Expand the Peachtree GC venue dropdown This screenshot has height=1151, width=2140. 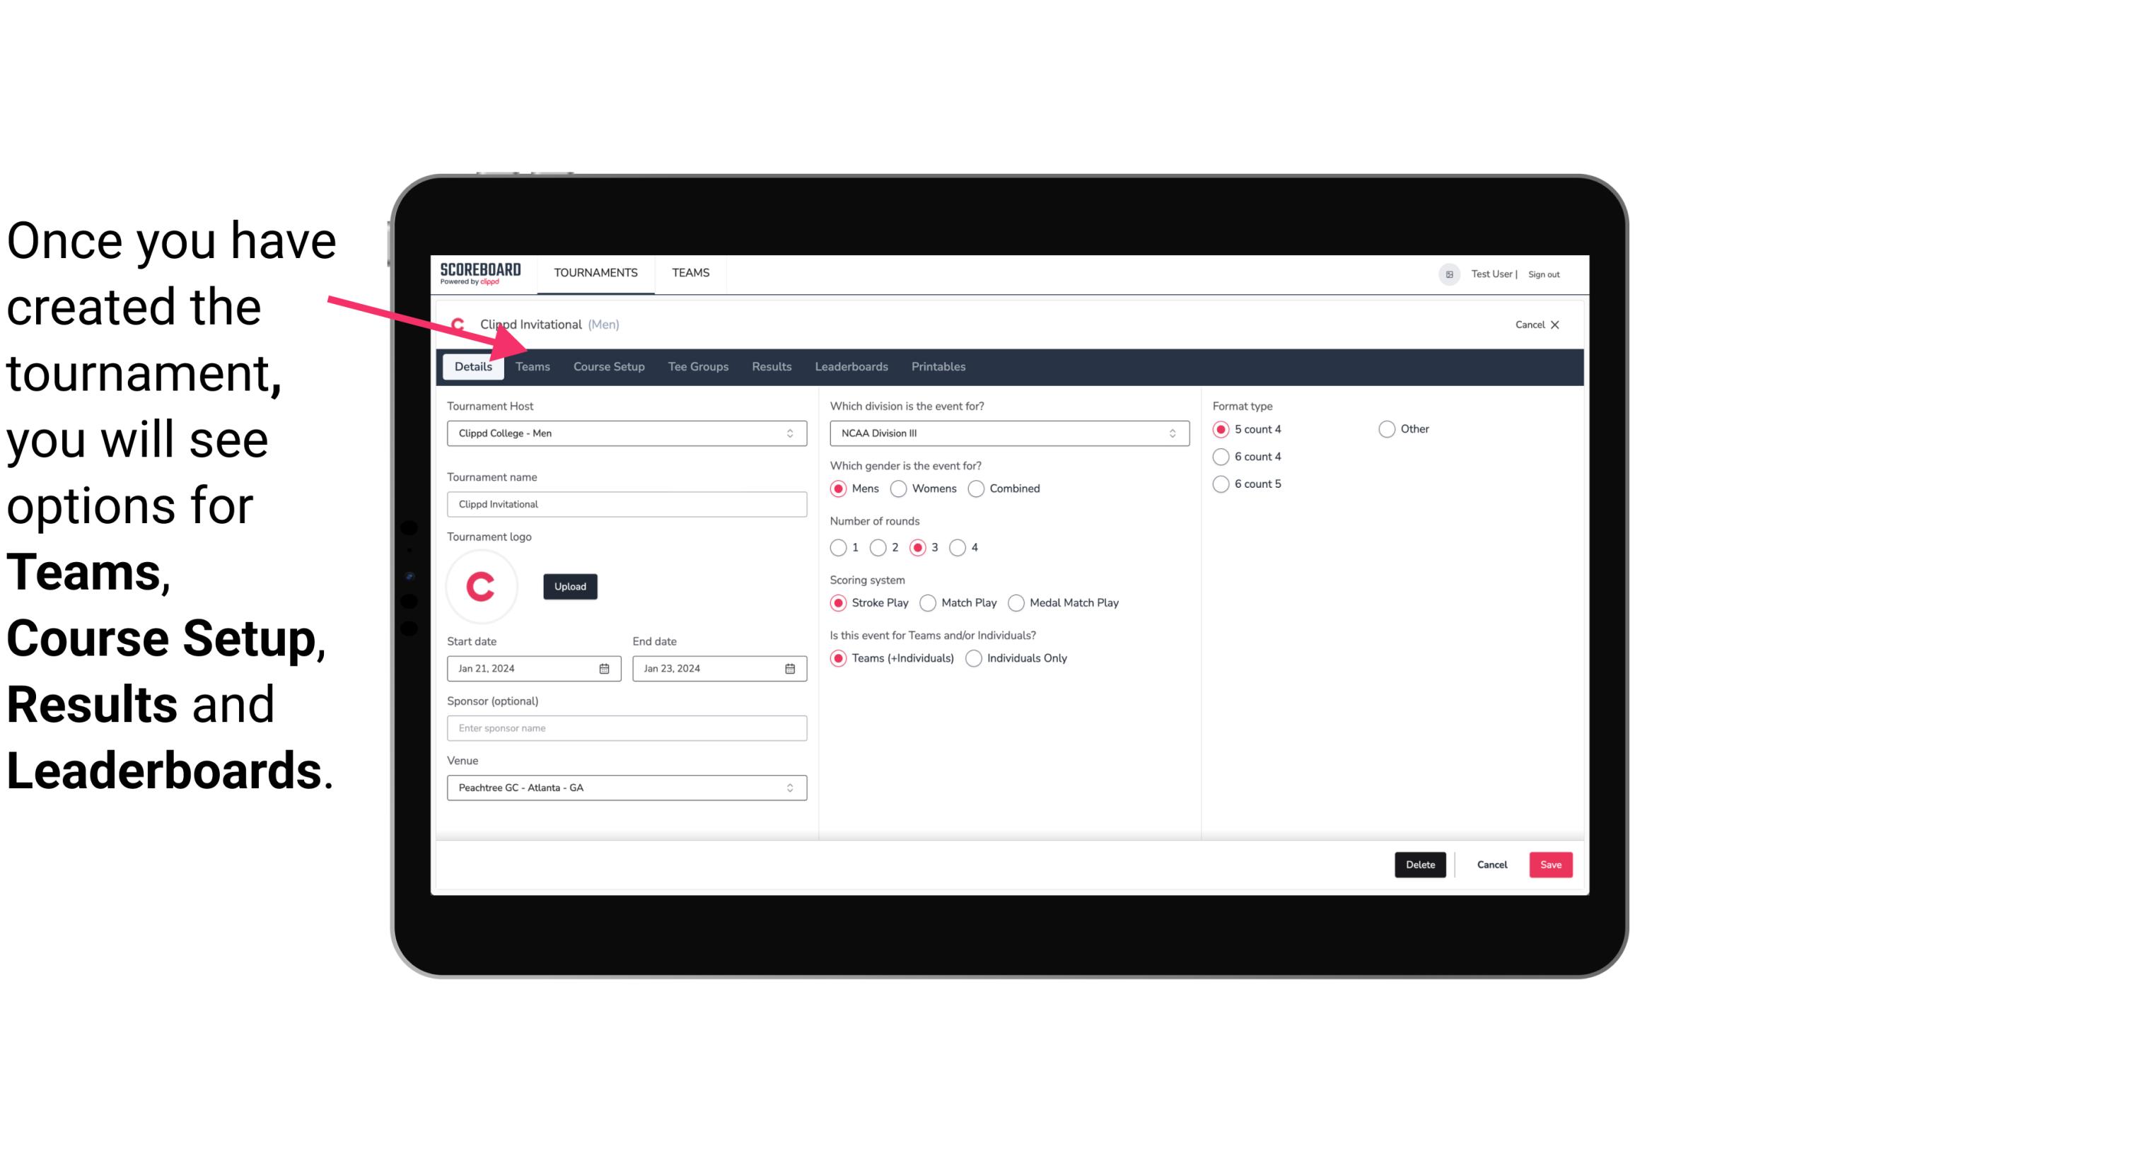coord(789,787)
